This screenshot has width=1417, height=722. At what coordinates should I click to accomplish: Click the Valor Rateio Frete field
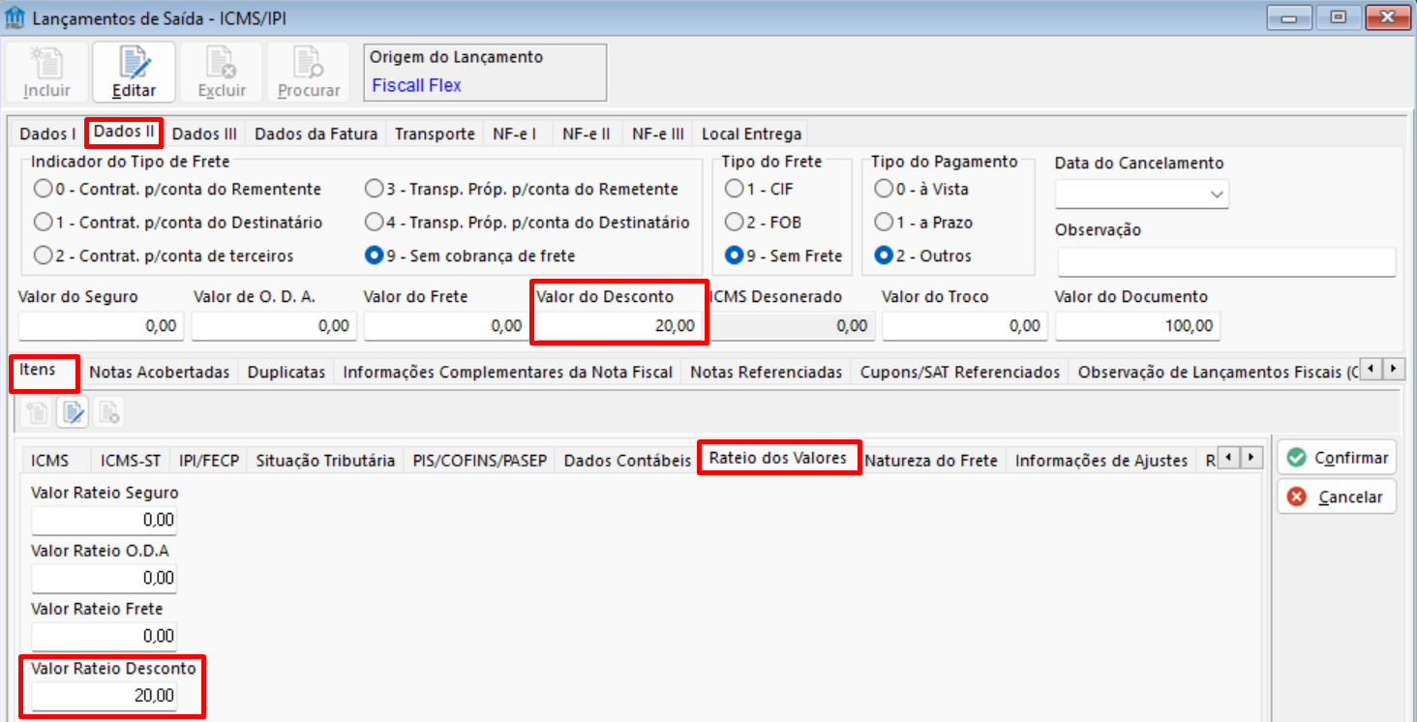coord(104,636)
